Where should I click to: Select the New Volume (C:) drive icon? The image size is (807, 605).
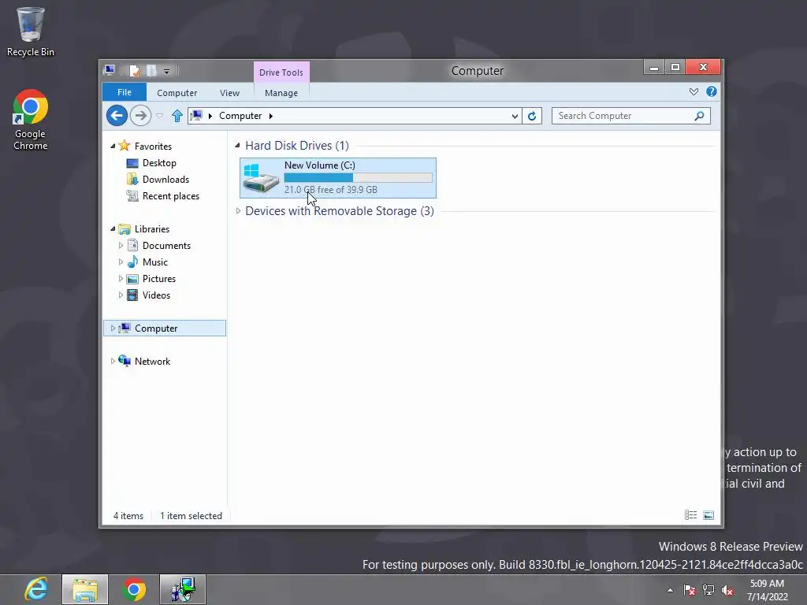(261, 178)
